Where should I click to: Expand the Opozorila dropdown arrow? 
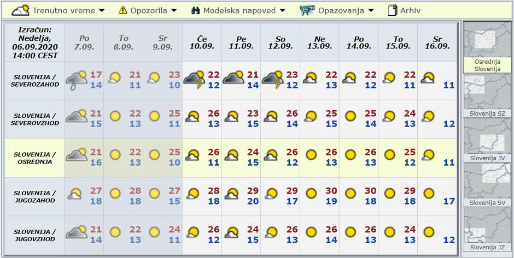[174, 10]
